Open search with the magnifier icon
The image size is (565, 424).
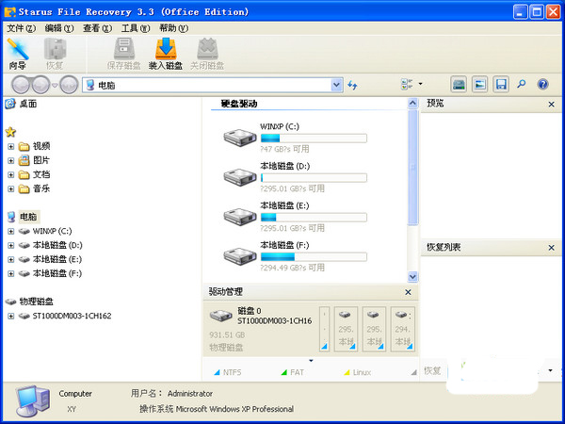click(x=522, y=85)
